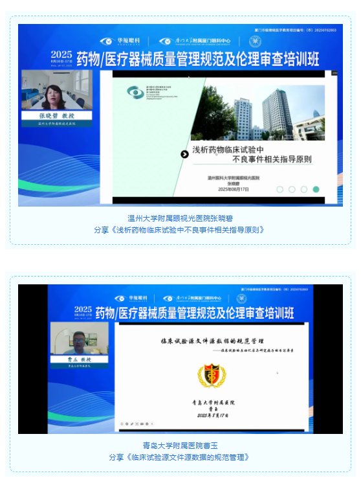Click the Xiamen Eye Center logo in top banner
The width and height of the screenshot is (361, 489).
[x=195, y=41]
